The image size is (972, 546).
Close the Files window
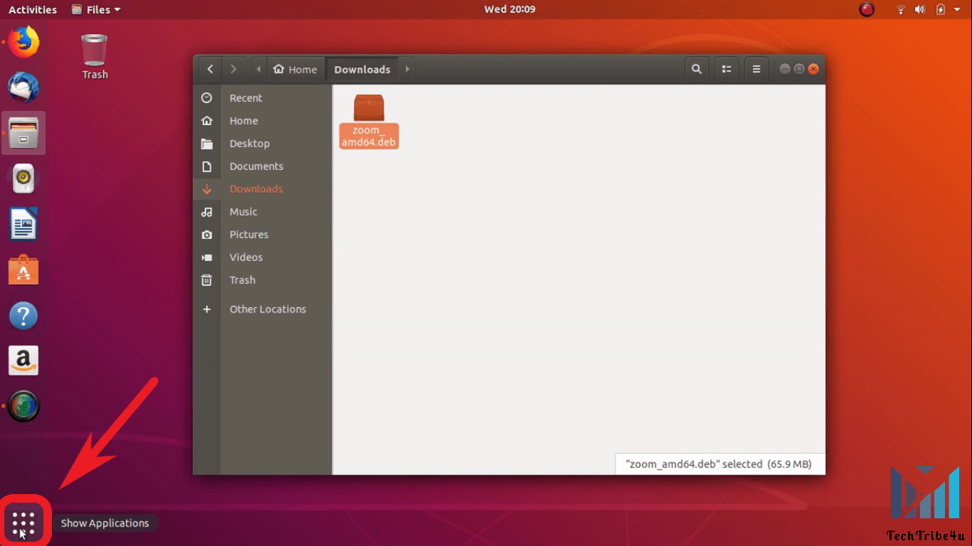click(814, 69)
